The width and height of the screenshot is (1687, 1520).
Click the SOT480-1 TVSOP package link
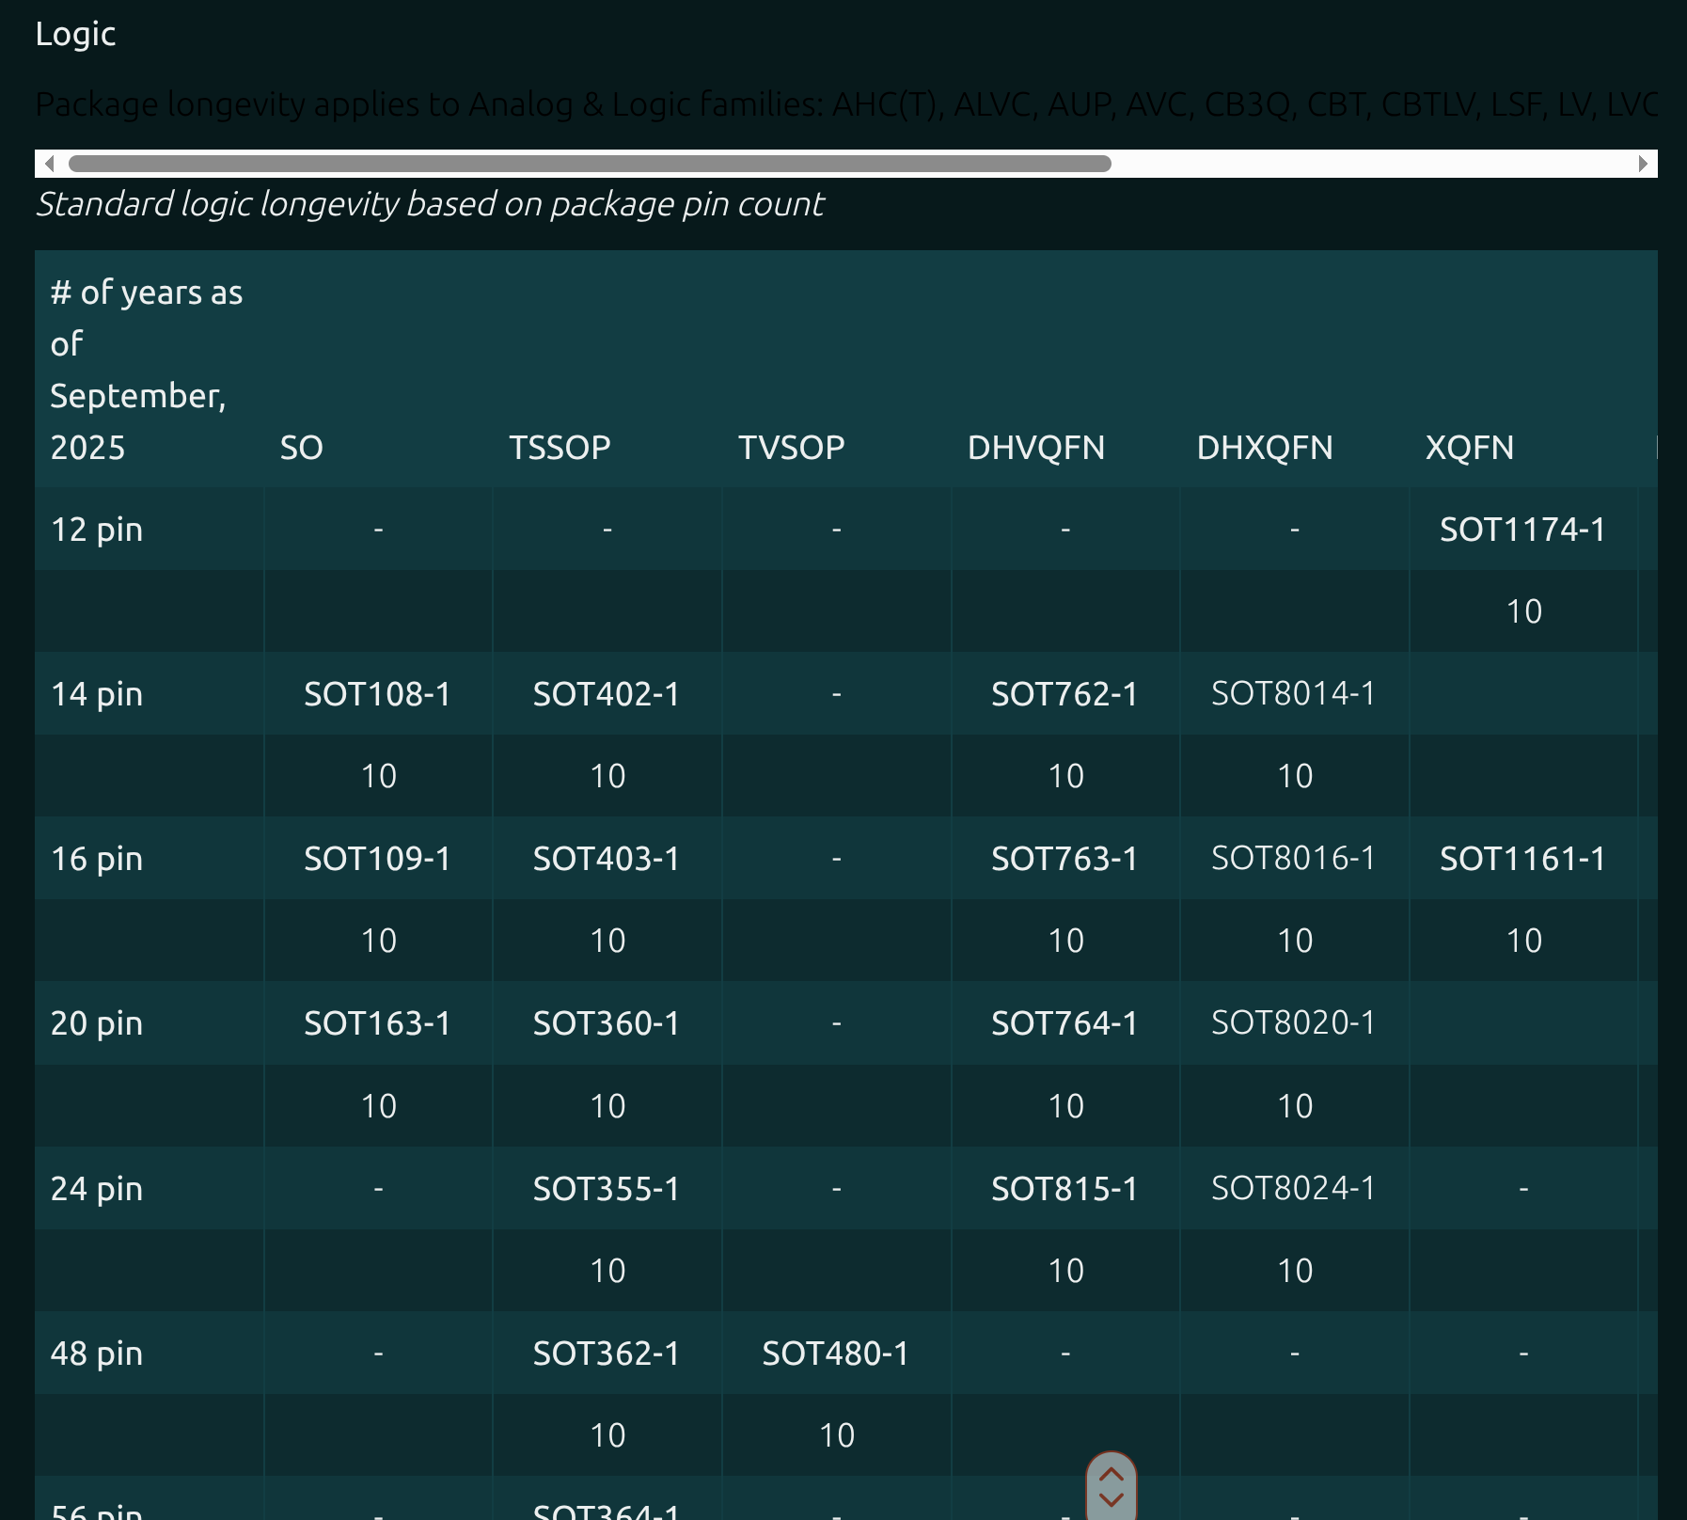coord(835,1354)
